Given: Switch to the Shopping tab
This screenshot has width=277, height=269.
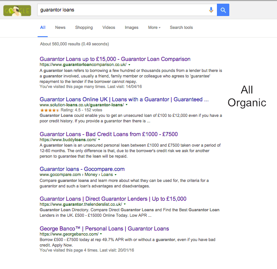Looking at the screenshot, I should point(84,27).
